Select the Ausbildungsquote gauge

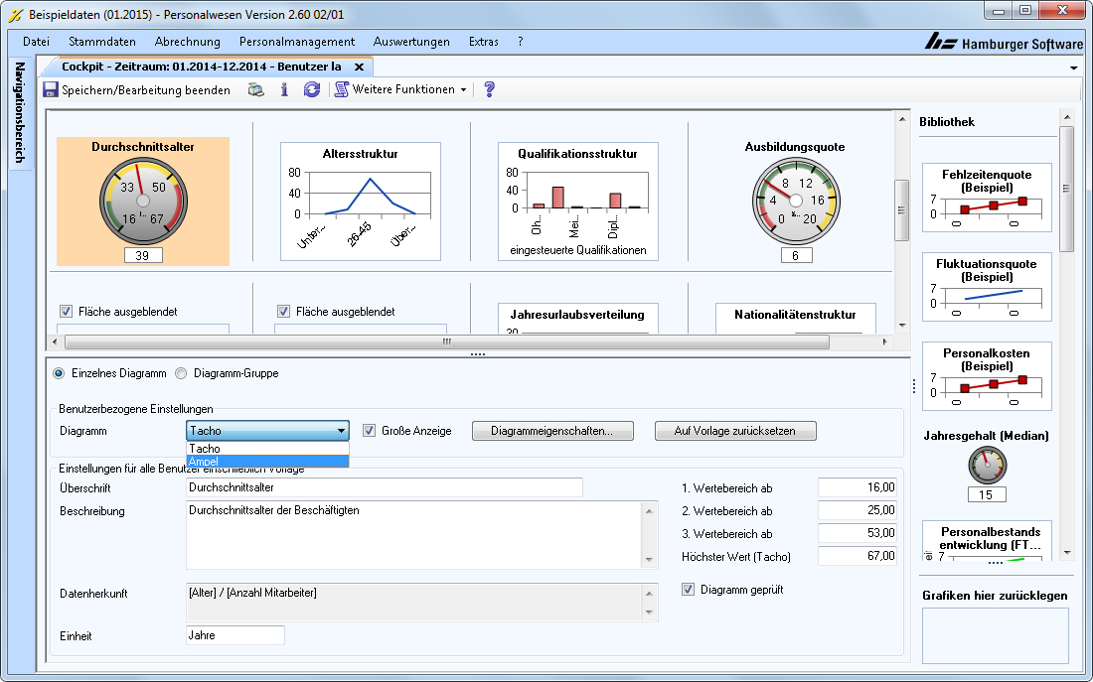pyautogui.click(x=795, y=202)
